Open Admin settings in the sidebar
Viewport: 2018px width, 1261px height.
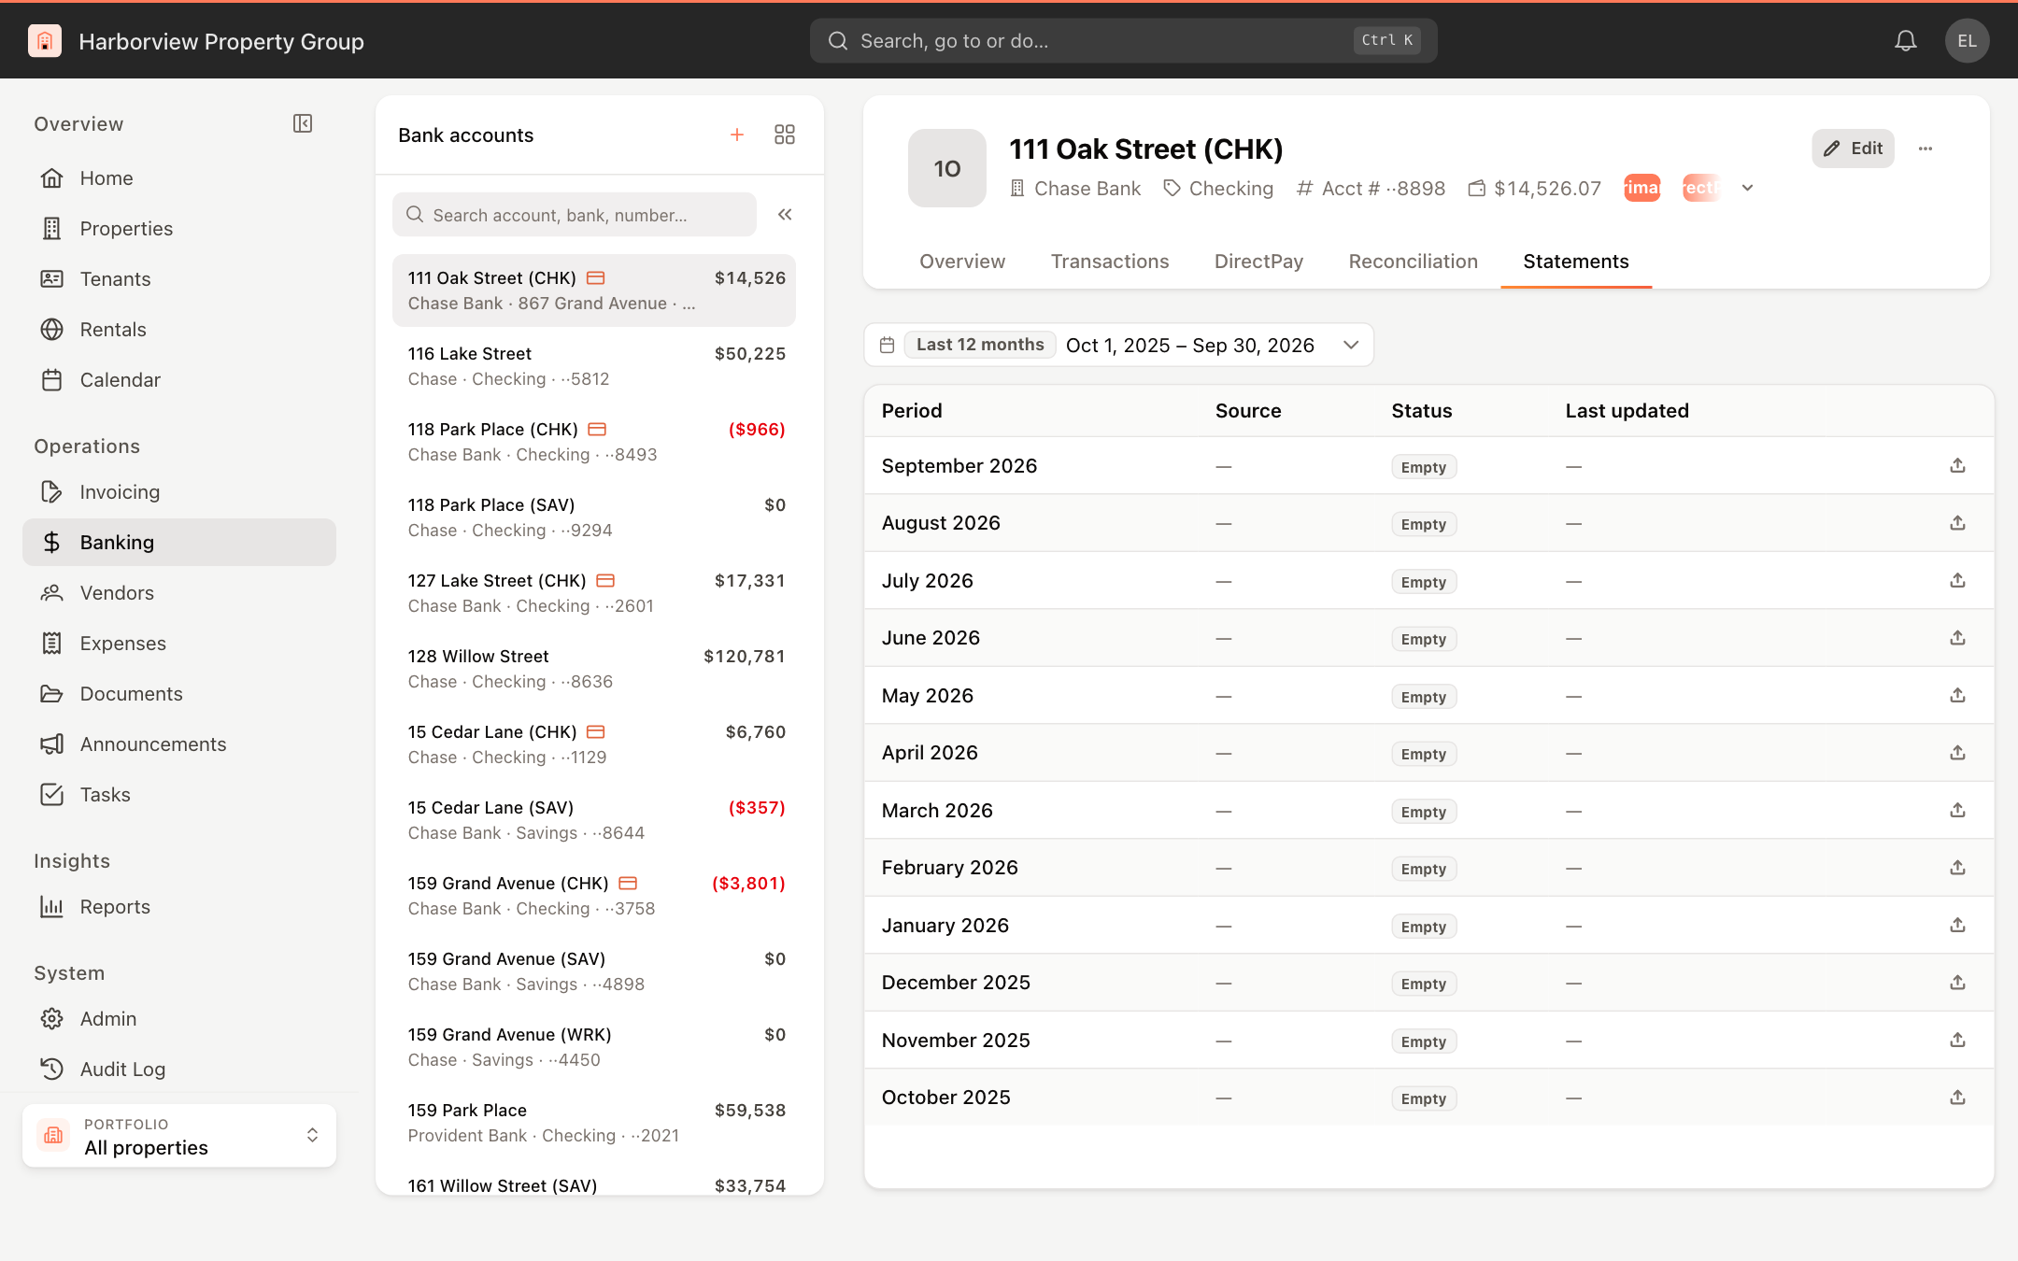click(179, 1019)
